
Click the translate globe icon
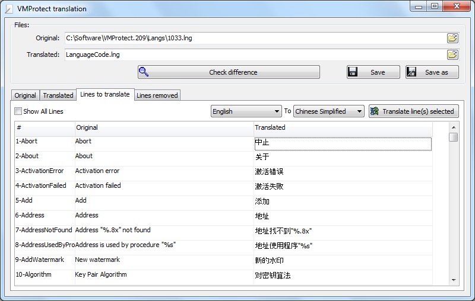click(x=375, y=111)
